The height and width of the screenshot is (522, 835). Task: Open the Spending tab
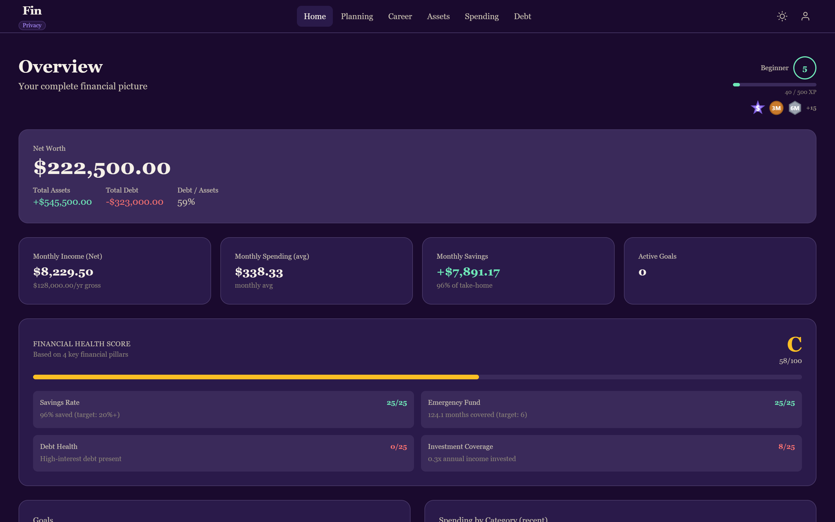[x=482, y=16]
